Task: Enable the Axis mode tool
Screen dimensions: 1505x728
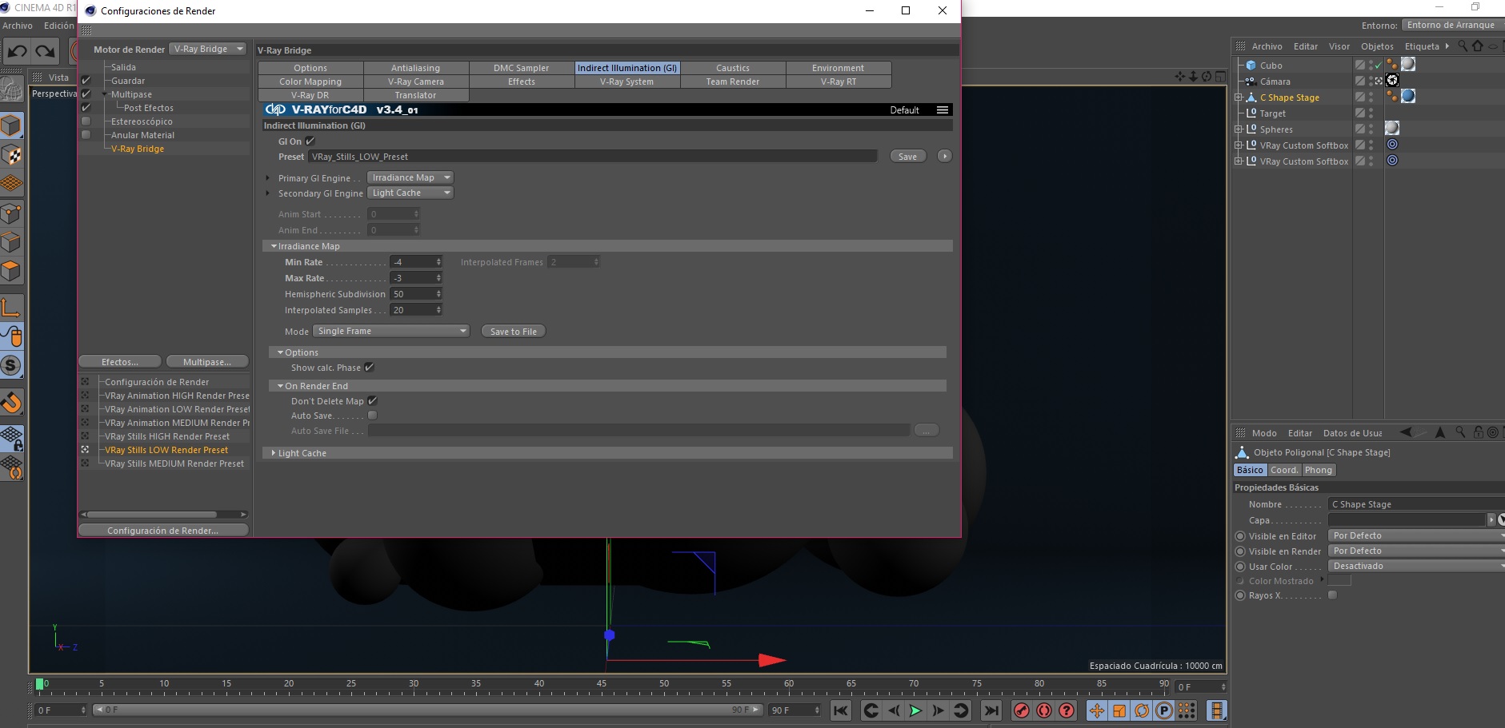Action: point(11,308)
